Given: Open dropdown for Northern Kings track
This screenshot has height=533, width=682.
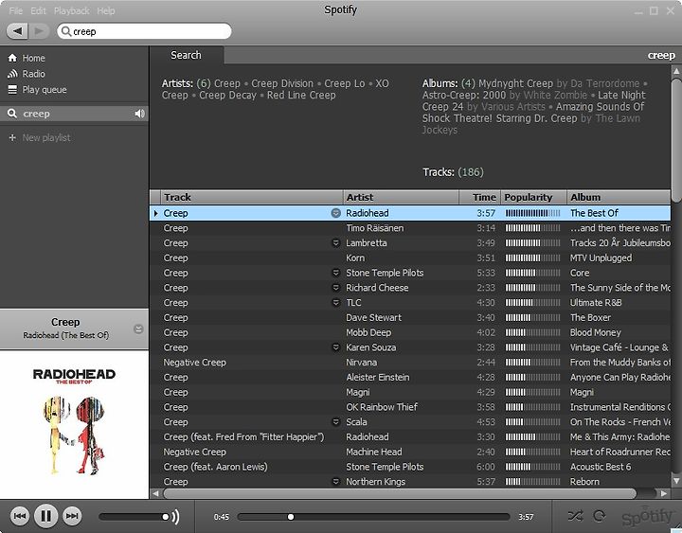Looking at the screenshot, I should [335, 482].
